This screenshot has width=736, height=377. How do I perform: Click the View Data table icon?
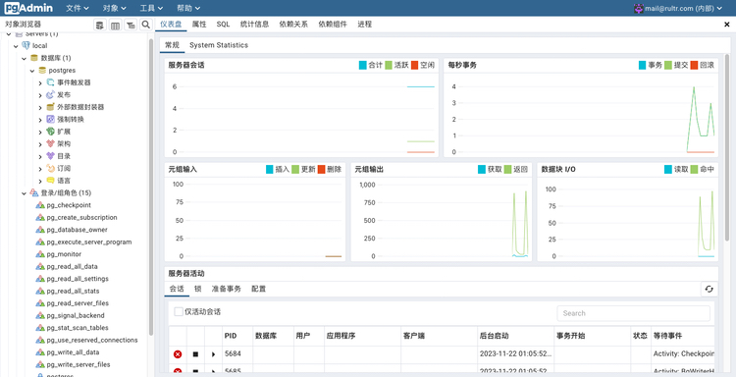tap(115, 25)
